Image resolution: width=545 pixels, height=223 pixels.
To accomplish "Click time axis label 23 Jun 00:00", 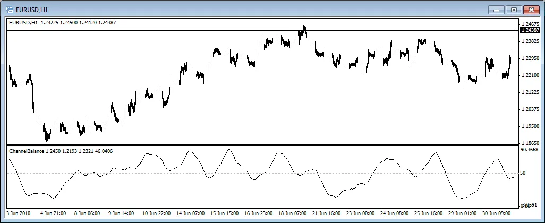I will pyautogui.click(x=361, y=213).
